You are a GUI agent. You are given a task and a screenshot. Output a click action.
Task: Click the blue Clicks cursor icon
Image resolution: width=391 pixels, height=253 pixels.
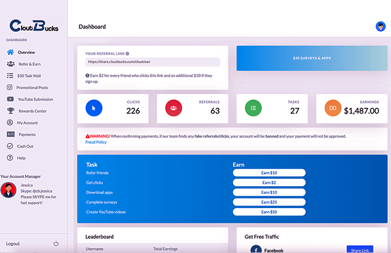tap(94, 108)
